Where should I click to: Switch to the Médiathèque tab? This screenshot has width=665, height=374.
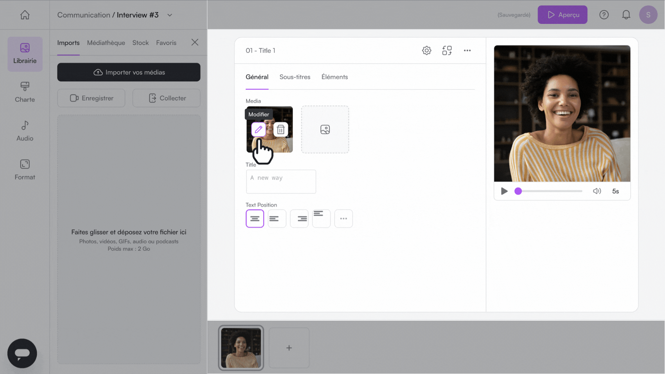tap(106, 43)
